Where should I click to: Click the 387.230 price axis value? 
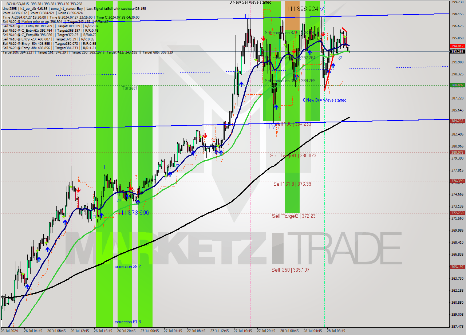tap(457, 98)
